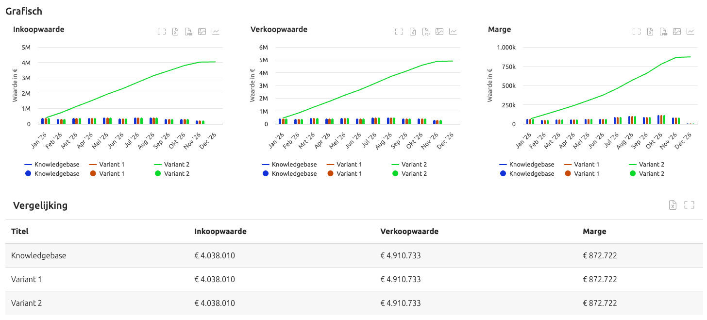Export Marge chart as PDF
Image resolution: width=707 pixels, height=320 pixels.
point(664,32)
